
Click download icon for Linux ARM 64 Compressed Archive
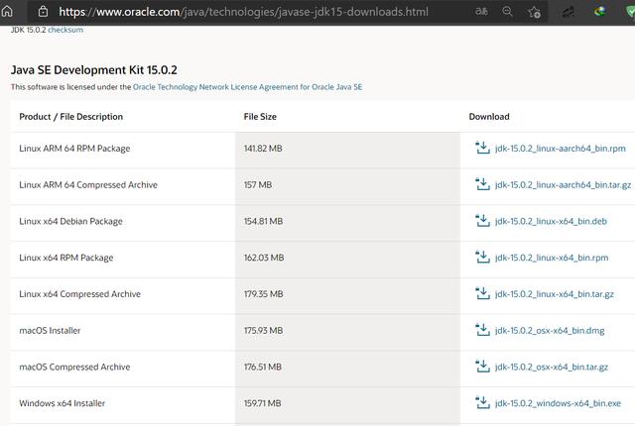pos(483,184)
